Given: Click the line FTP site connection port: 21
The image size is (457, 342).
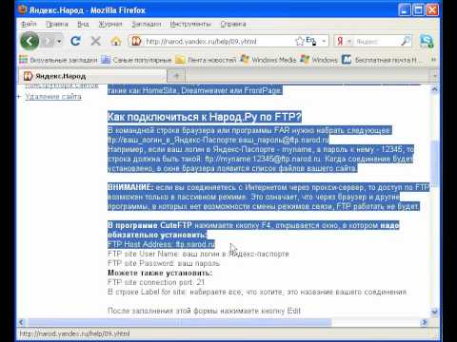Looking at the screenshot, I should [156, 282].
